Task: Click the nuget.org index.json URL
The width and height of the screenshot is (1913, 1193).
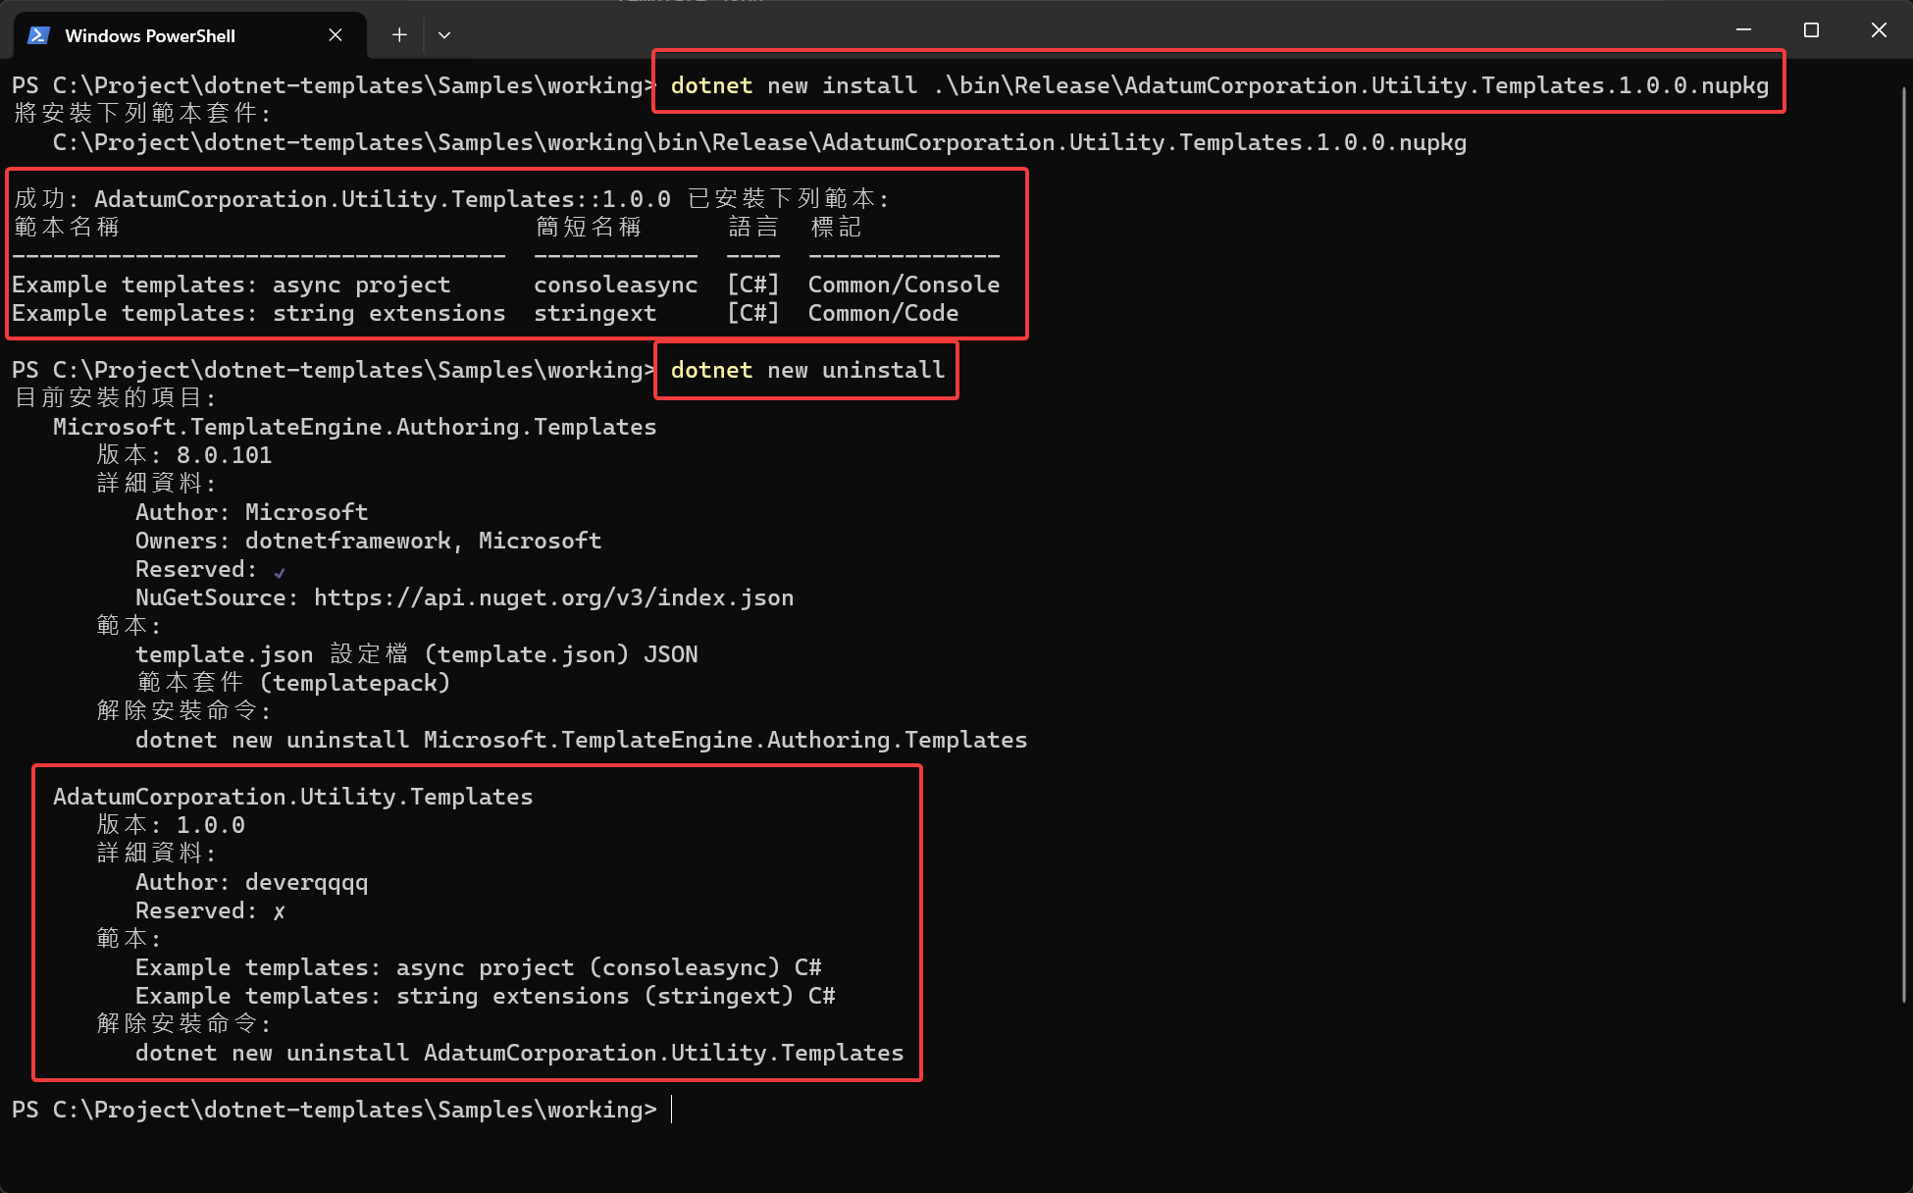Action: pyautogui.click(x=553, y=597)
